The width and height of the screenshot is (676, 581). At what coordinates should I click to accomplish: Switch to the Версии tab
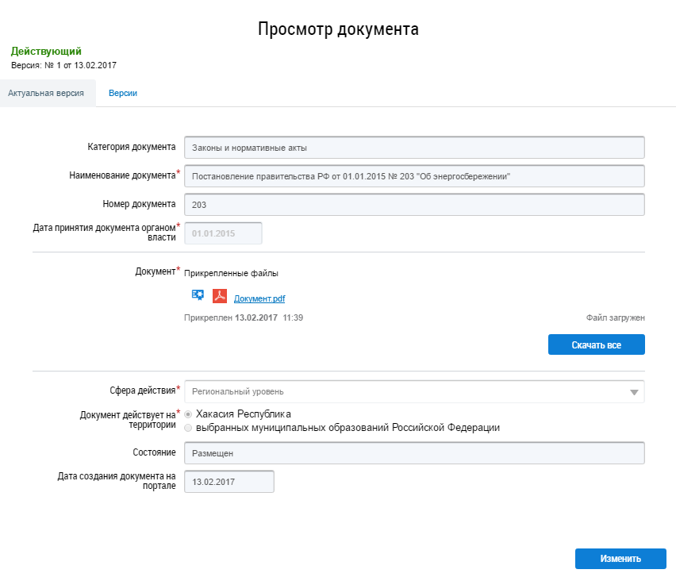123,93
